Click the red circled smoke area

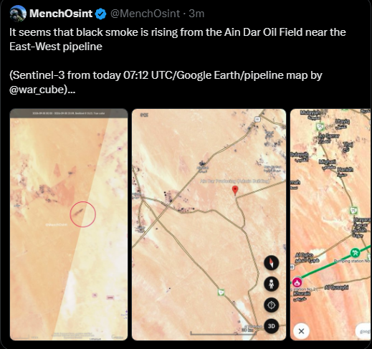pyautogui.click(x=83, y=214)
